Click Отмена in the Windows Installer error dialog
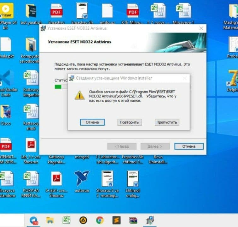Image resolution: width=238 pixels, height=227 pixels. (x=92, y=122)
